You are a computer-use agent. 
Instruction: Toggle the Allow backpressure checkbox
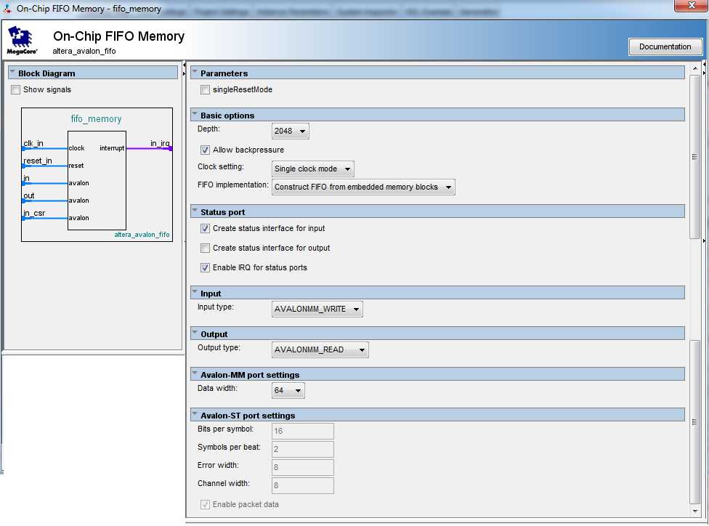point(206,150)
